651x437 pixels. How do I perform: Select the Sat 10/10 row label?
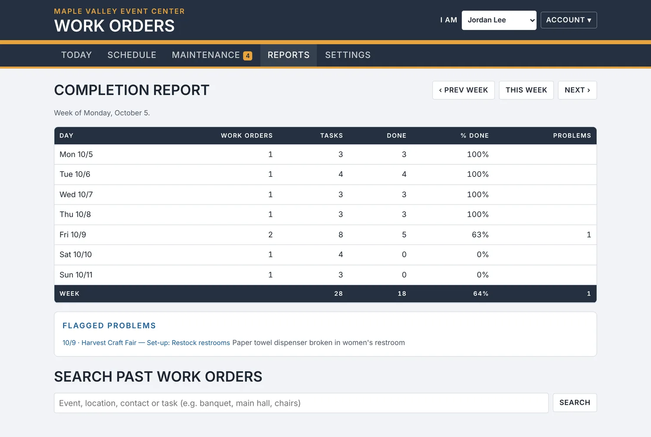tap(76, 254)
